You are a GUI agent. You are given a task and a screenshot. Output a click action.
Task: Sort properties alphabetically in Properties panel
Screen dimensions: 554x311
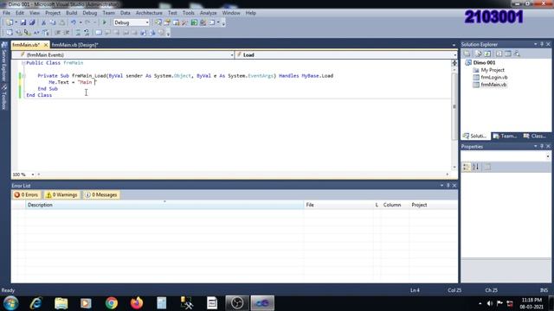coord(476,167)
